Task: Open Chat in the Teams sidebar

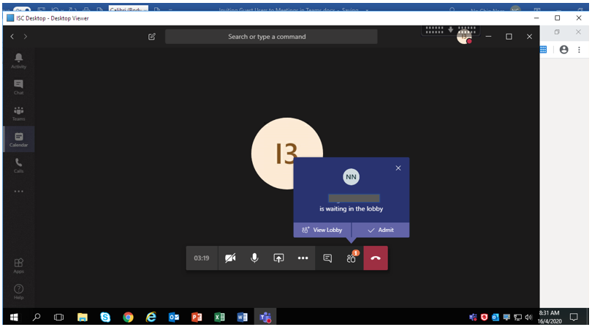Action: click(18, 87)
